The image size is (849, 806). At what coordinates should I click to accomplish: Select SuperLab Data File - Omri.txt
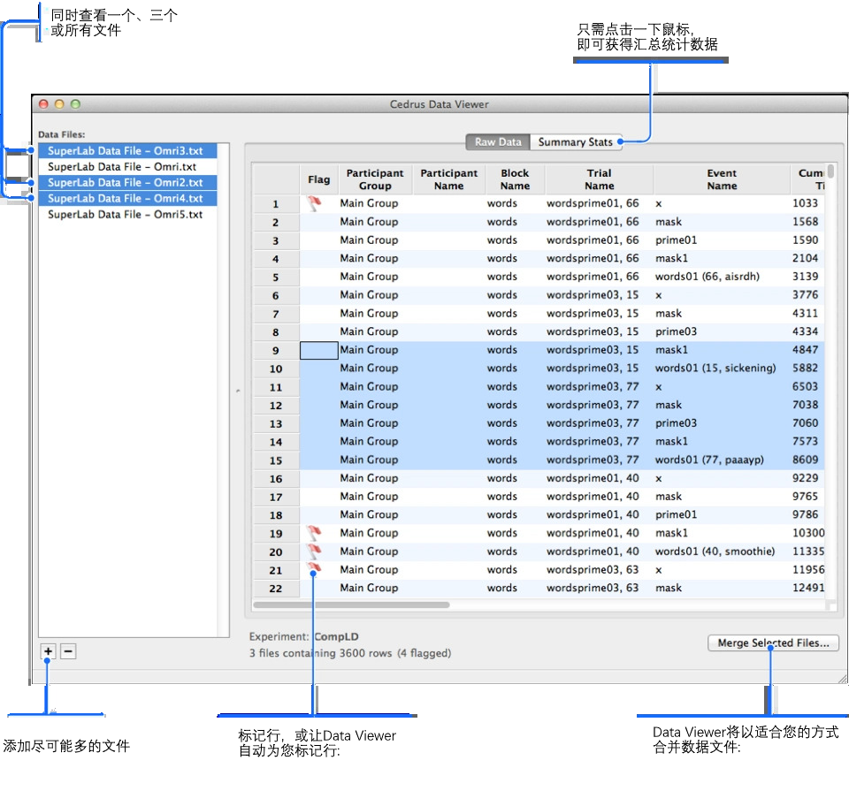[x=127, y=167]
